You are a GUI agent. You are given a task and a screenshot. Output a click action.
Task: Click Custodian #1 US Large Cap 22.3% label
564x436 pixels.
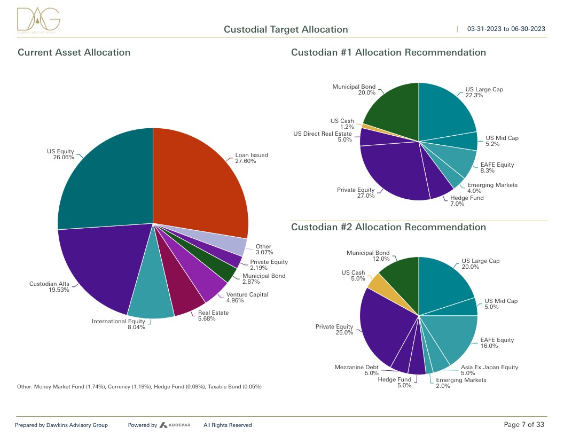click(484, 92)
